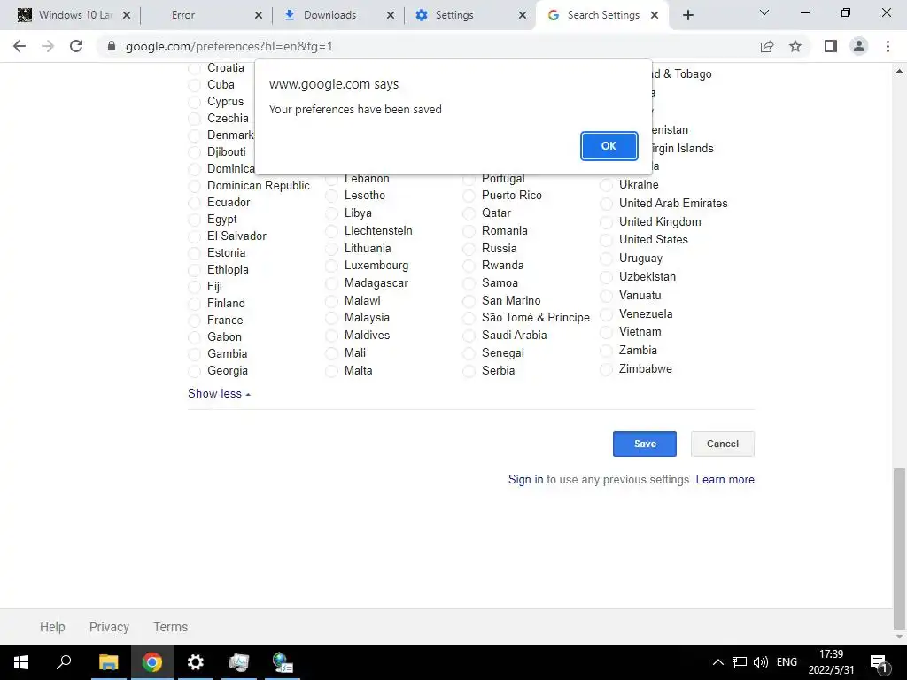Open the monitor app icon in taskbar
The image size is (907, 680).
239,662
